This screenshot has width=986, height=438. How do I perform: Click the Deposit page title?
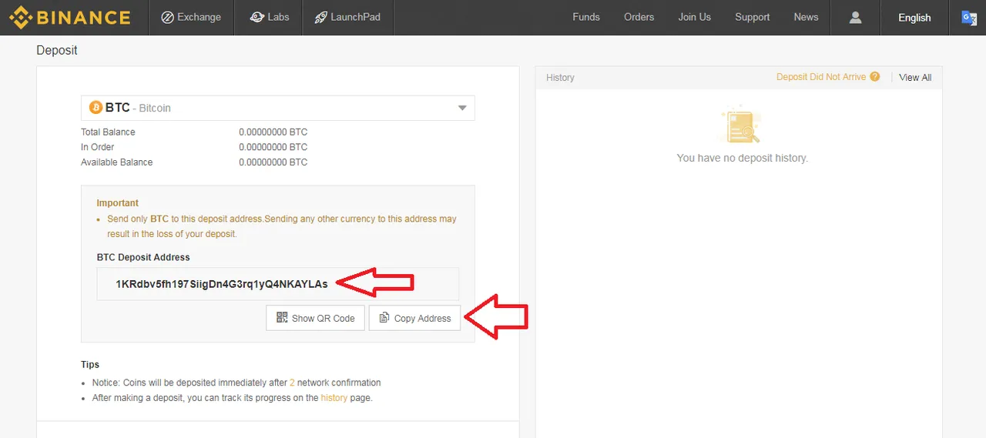click(57, 50)
